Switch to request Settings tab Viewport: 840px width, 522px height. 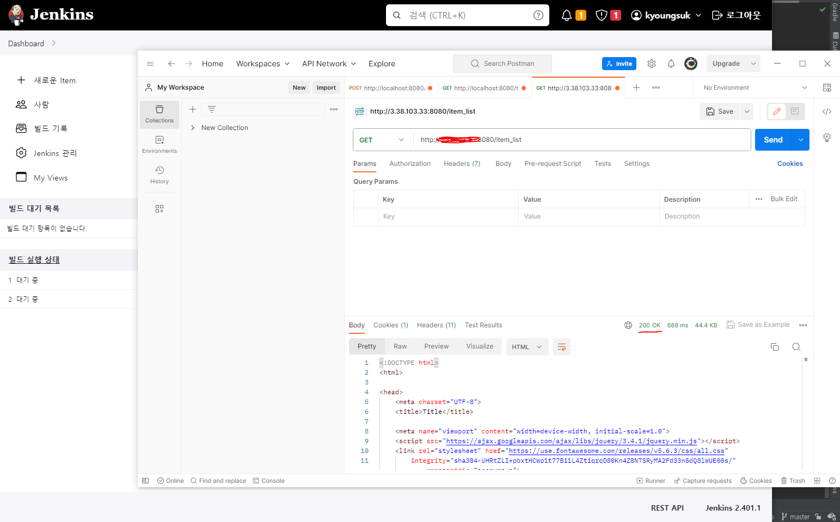[637, 164]
